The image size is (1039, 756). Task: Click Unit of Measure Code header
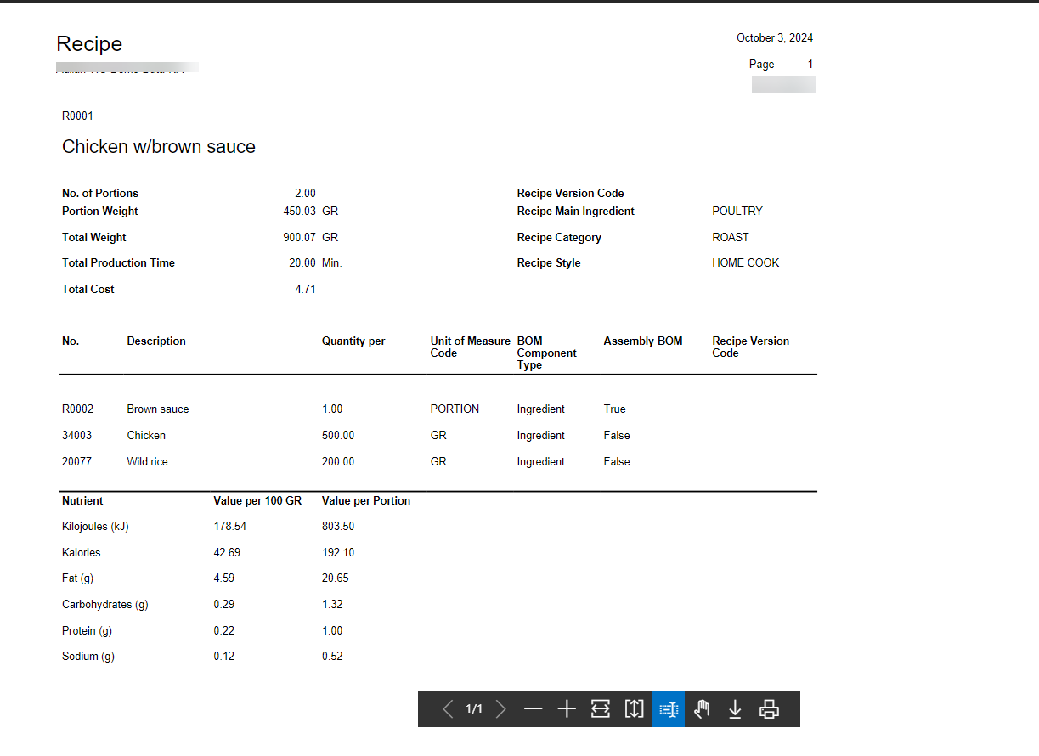pyautogui.click(x=471, y=347)
